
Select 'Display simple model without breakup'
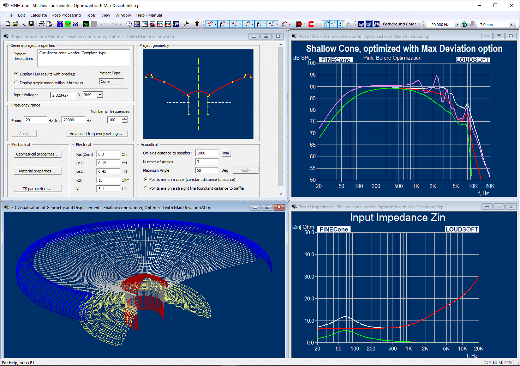pos(16,83)
